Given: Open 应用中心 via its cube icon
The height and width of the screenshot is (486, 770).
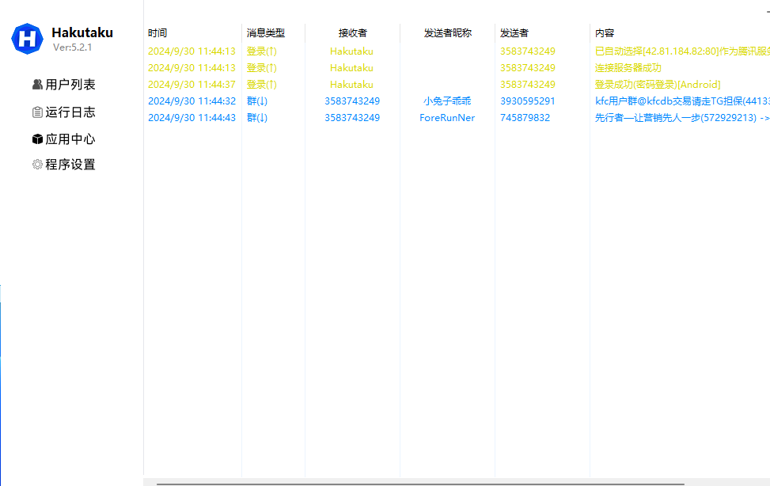Looking at the screenshot, I should click(x=37, y=139).
